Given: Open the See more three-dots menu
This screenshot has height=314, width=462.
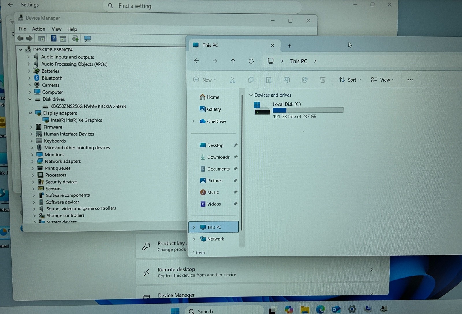Looking at the screenshot, I should (x=410, y=80).
